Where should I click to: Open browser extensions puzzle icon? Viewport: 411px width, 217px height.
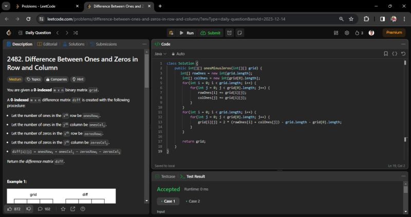point(366,19)
